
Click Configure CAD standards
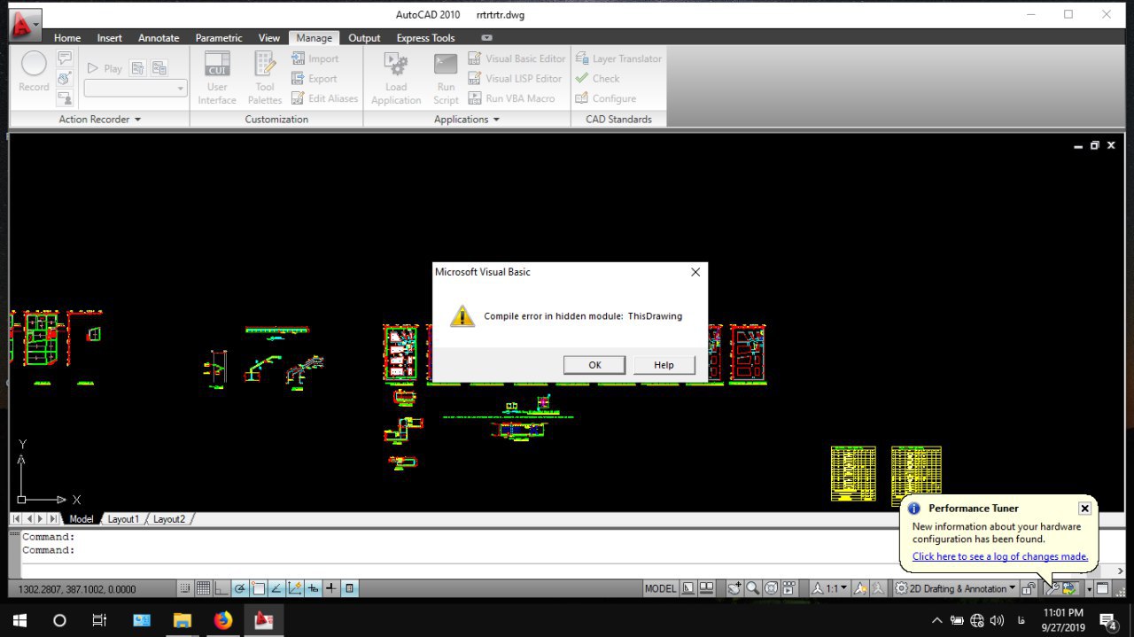click(x=606, y=98)
